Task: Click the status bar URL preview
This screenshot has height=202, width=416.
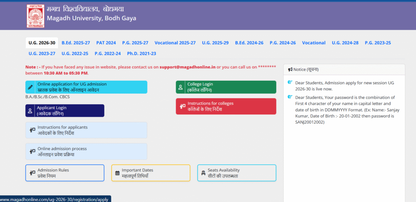Action: click(x=55, y=199)
